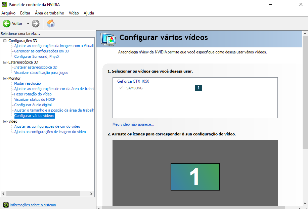The image size is (308, 209).
Task: Select the highlighted Configurar vários vídeos item
Action: pos(35,116)
